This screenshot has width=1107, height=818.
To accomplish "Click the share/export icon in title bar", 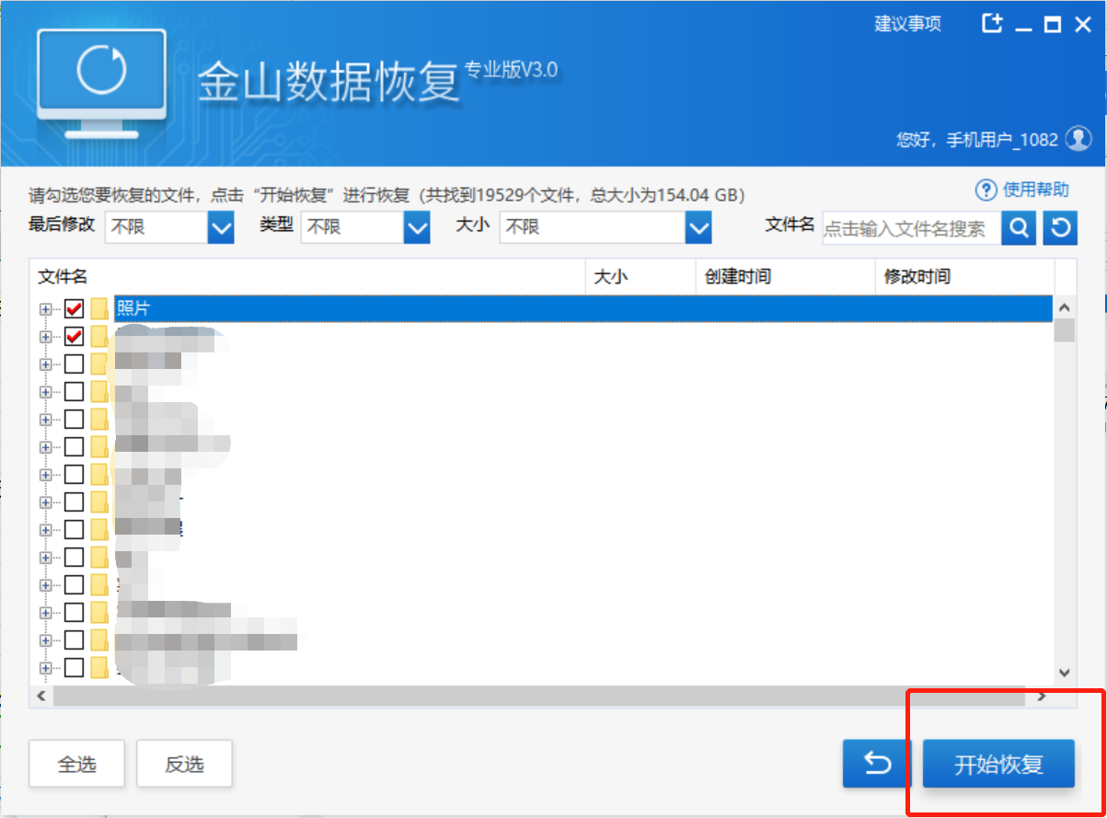I will 992,24.
